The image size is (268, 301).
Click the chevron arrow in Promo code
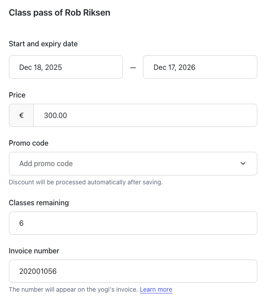click(243, 163)
